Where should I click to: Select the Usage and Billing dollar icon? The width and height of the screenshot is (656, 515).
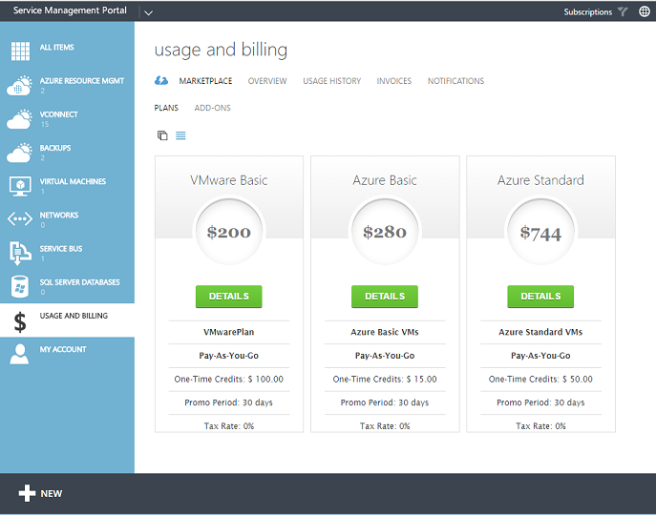pos(20,322)
